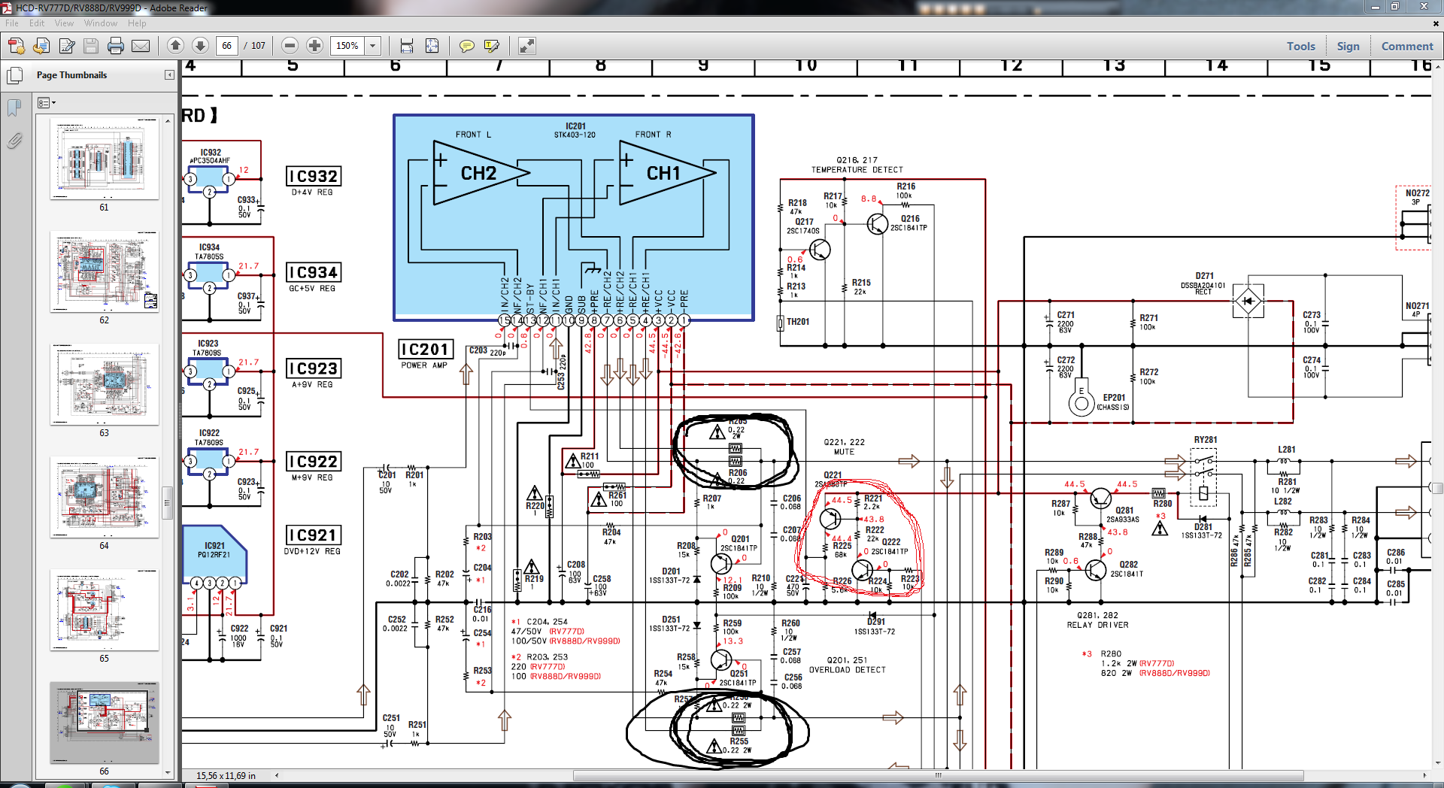Open the thumbnails options menu dropdown
The width and height of the screenshot is (1444, 788).
pos(47,102)
